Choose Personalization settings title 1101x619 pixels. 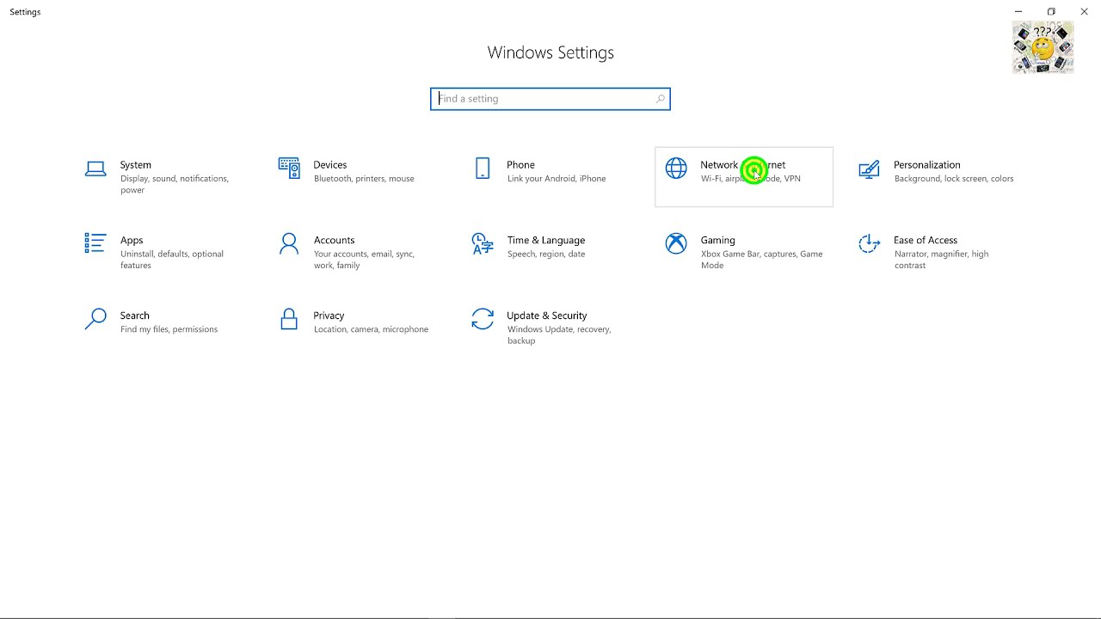click(927, 165)
